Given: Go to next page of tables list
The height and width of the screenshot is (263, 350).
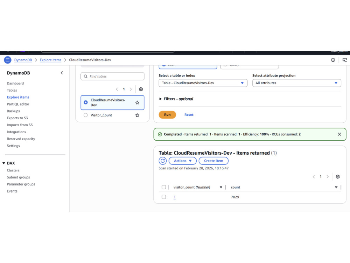Looking at the screenshot, I should 131,89.
